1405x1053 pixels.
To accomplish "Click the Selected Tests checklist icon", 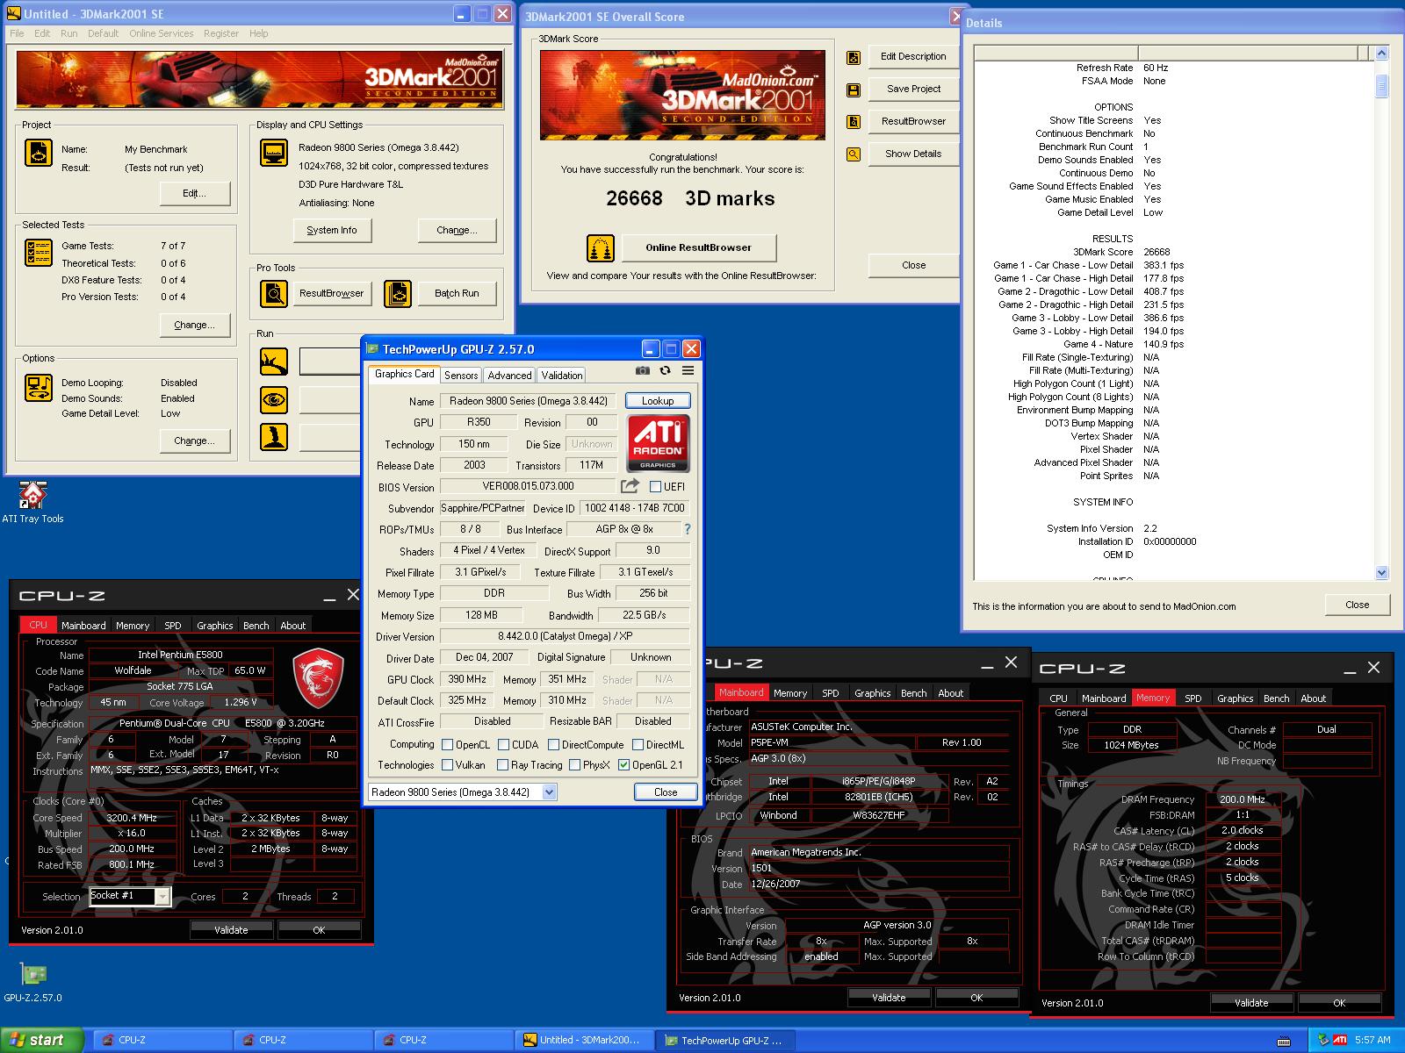I will [x=39, y=253].
